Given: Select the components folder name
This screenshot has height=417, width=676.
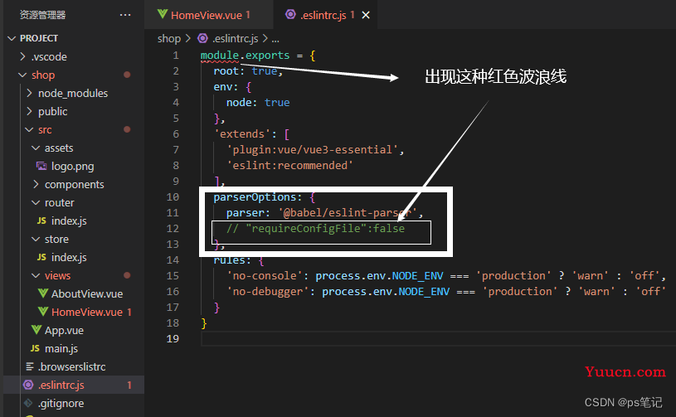Looking at the screenshot, I should click(x=74, y=184).
